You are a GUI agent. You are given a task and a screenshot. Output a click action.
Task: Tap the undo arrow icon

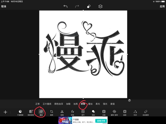tap(65, 6)
